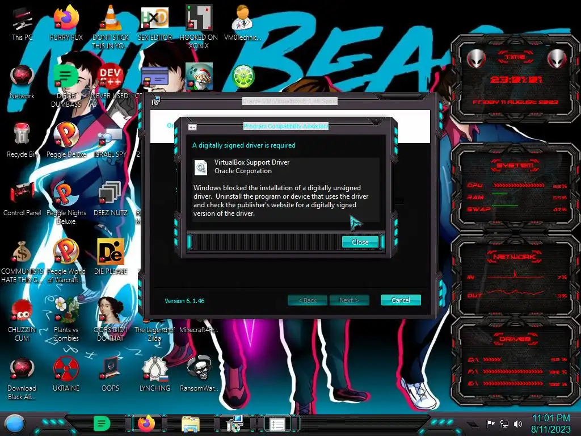Select the OOPS laptop desktop icon

(x=111, y=375)
